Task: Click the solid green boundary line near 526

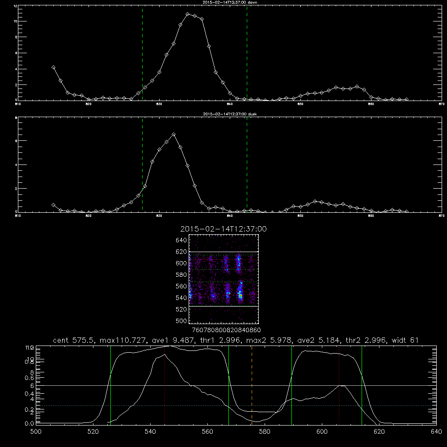Action: point(110,385)
